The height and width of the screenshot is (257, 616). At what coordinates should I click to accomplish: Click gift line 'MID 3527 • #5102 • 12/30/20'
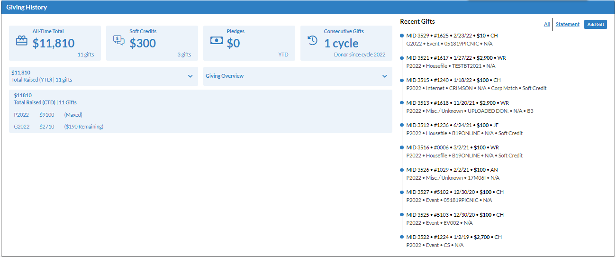tap(455, 192)
